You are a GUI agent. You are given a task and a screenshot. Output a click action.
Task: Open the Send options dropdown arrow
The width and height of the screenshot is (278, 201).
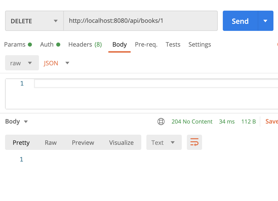tap(266, 21)
